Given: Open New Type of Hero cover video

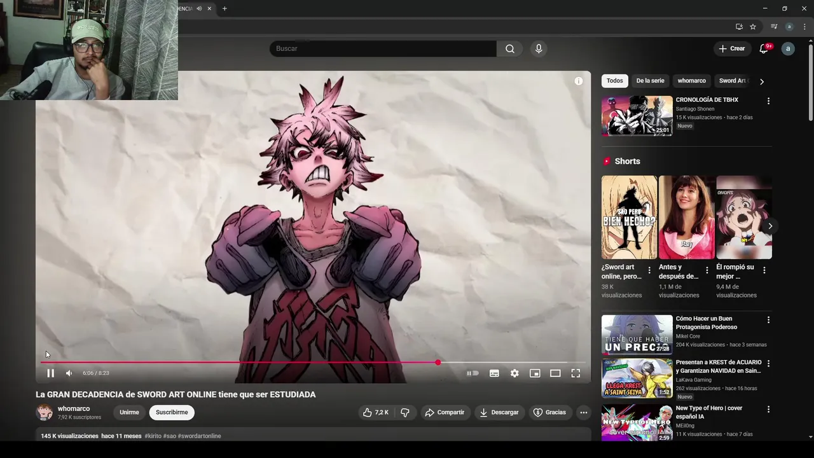Looking at the screenshot, I should point(637,422).
